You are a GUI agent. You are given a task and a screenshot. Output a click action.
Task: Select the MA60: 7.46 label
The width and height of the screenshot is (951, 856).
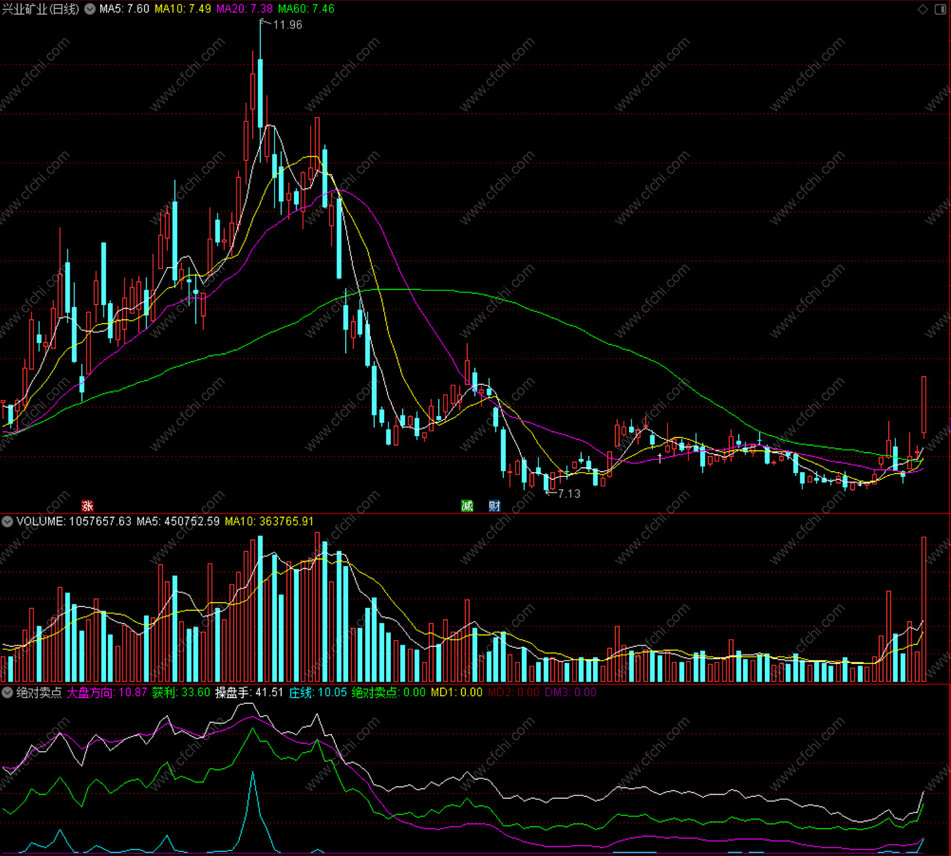point(306,9)
